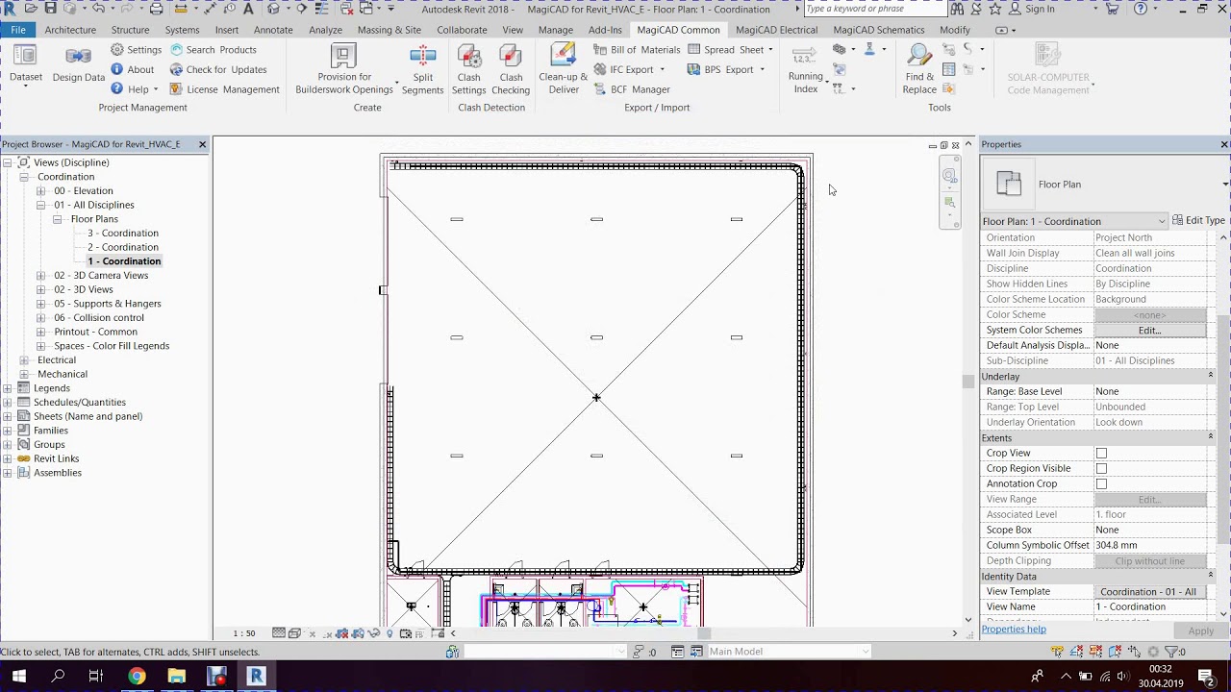Click Provision for Builderswork Openings
This screenshot has width=1231, height=692.
(x=344, y=69)
